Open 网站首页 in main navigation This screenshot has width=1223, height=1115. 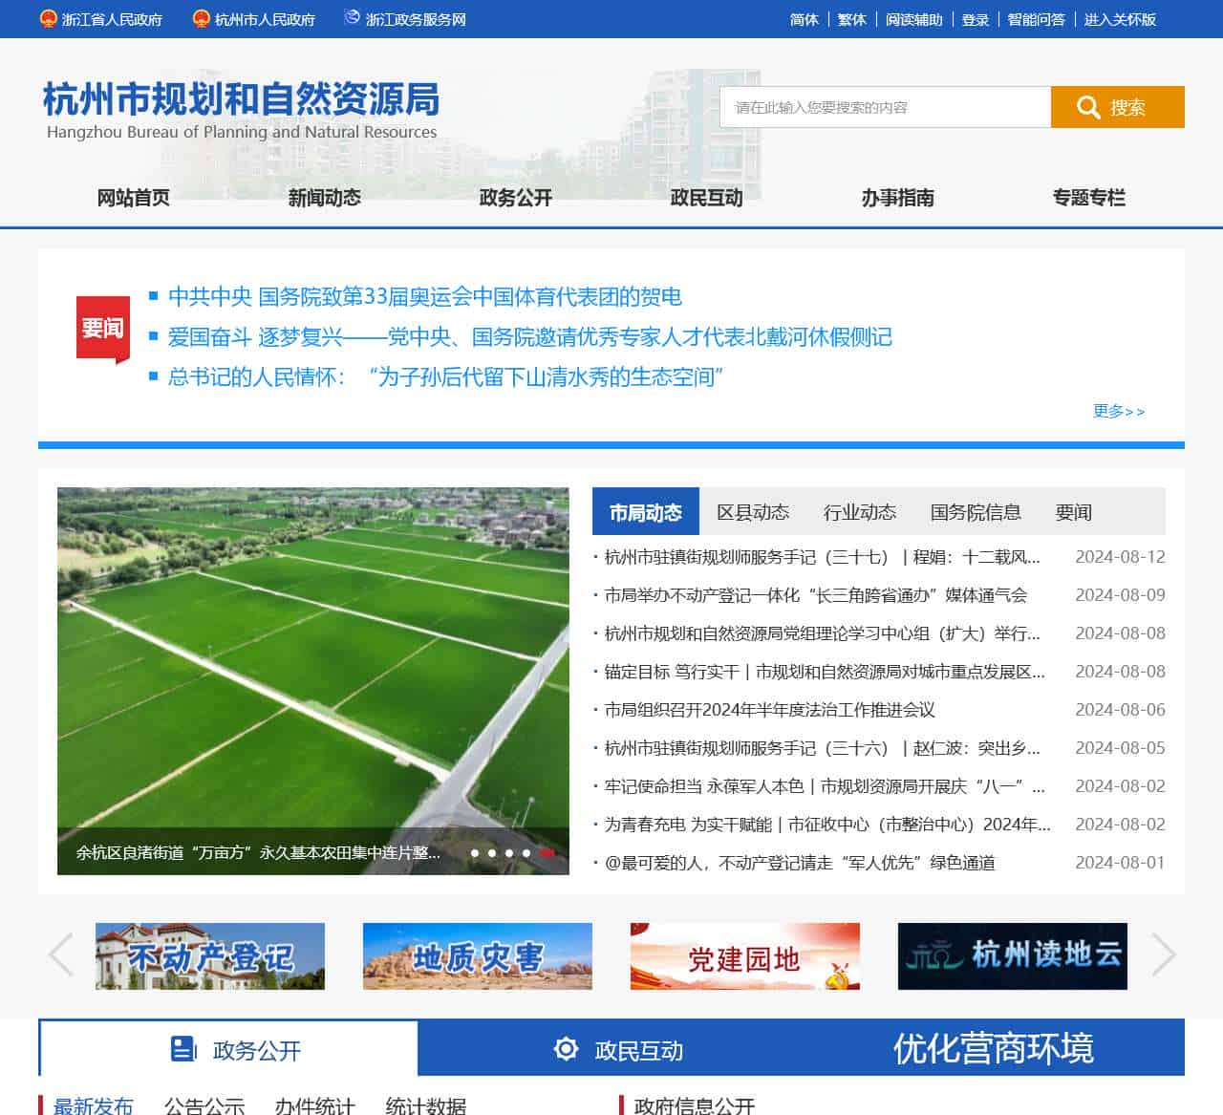[x=134, y=198]
